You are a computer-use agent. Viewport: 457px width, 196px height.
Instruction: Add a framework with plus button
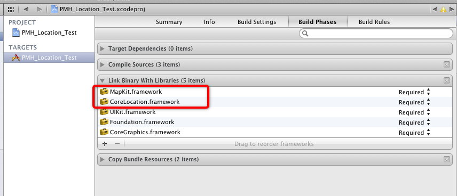click(x=105, y=144)
